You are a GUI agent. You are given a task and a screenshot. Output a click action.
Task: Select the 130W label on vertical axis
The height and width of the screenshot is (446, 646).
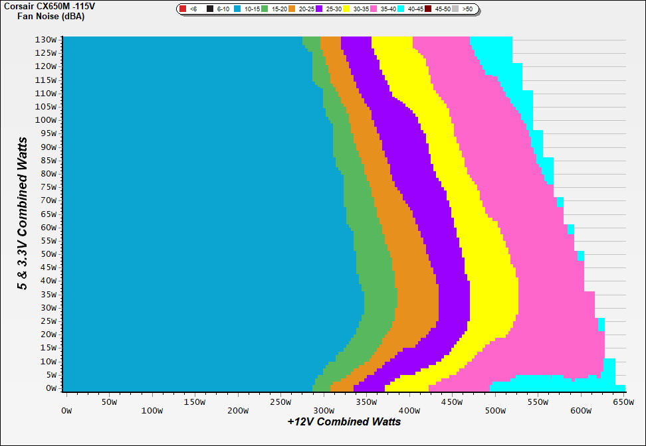tap(46, 39)
